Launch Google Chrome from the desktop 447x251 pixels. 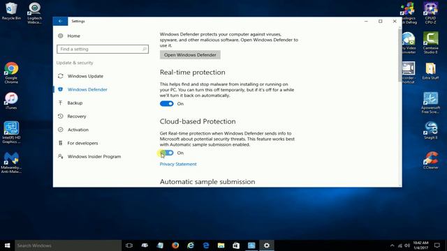pos(11,73)
